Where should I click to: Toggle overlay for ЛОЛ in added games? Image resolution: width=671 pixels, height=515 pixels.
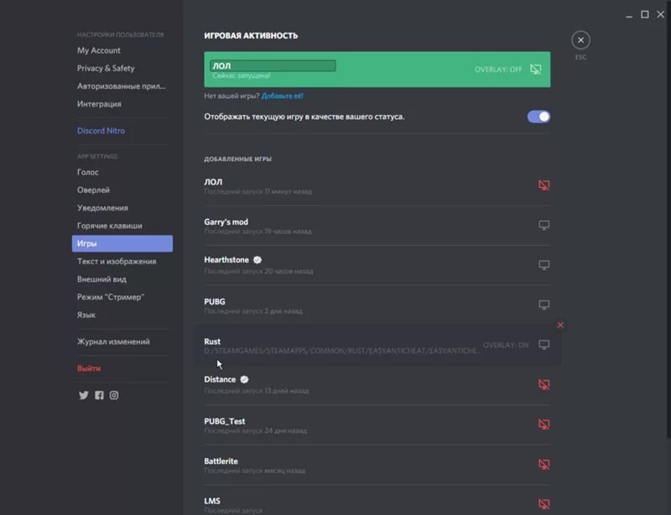coord(544,185)
